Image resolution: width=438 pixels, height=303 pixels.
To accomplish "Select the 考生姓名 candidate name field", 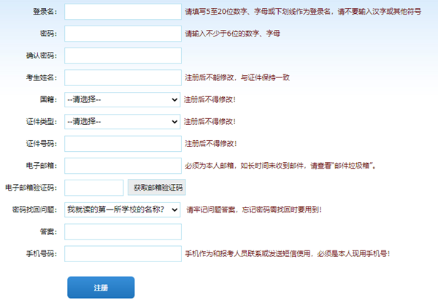I will point(122,77).
